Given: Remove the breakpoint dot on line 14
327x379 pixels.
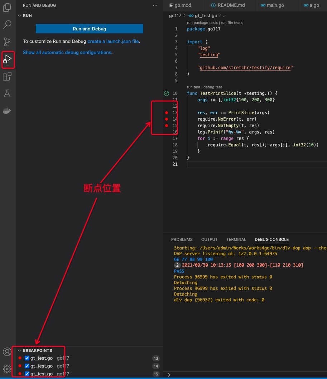Looking at the screenshot, I should pos(167,119).
